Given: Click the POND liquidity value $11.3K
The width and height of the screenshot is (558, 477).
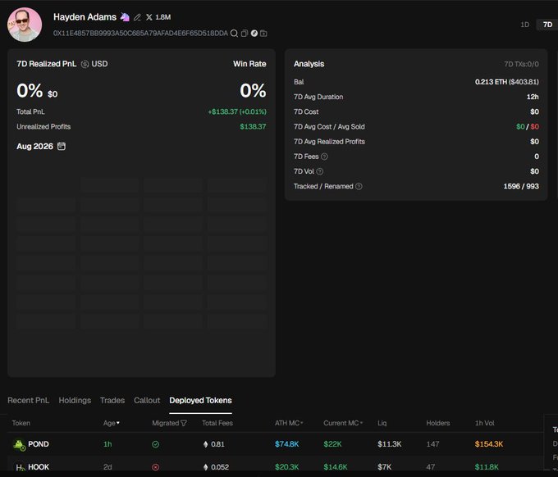Looking at the screenshot, I should [x=389, y=444].
